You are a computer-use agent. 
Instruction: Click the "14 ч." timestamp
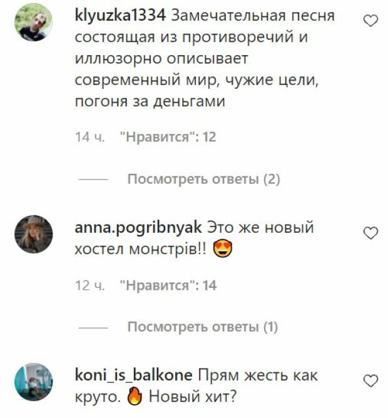[90, 137]
